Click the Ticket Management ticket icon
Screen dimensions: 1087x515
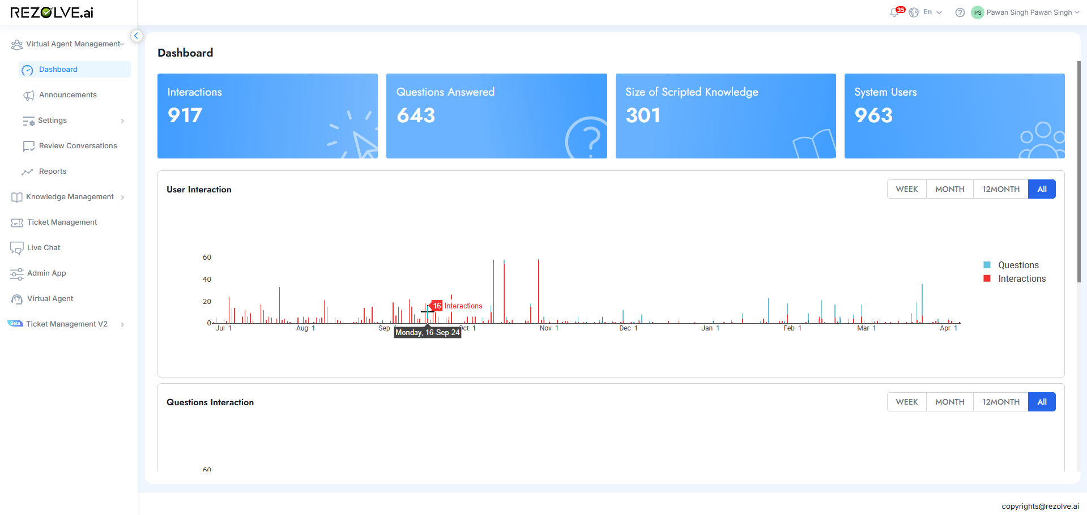[17, 222]
